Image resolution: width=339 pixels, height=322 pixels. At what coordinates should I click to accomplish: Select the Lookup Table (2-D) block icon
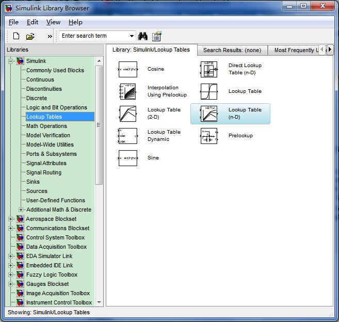tap(128, 114)
